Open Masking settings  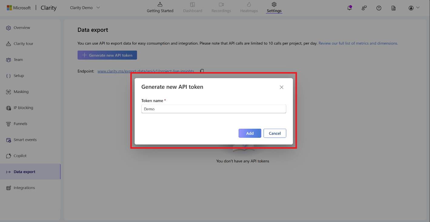30,92
